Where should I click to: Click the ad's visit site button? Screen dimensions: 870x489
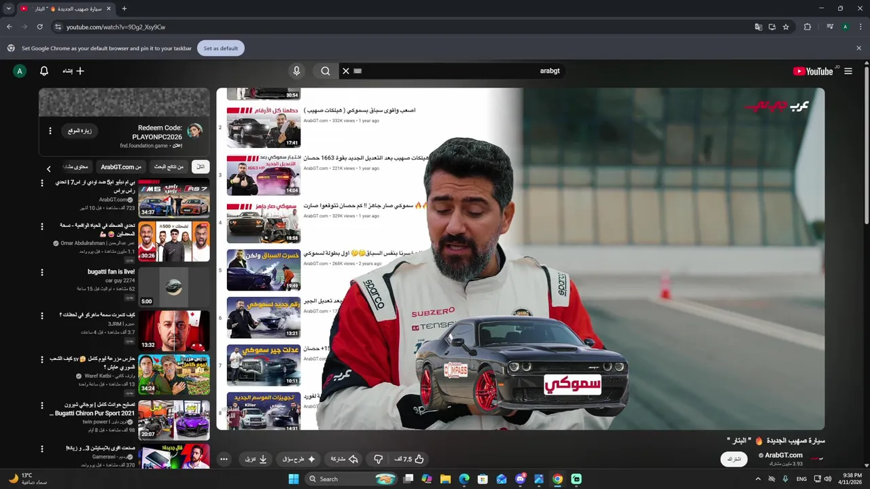pyautogui.click(x=80, y=130)
